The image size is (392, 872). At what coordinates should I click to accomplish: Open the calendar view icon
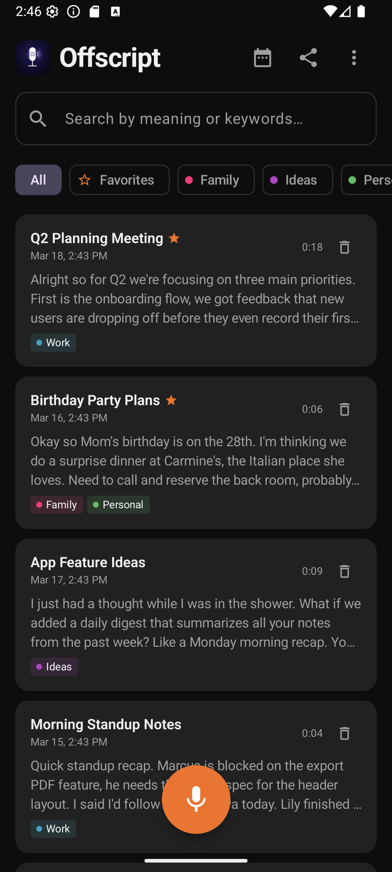pos(262,58)
